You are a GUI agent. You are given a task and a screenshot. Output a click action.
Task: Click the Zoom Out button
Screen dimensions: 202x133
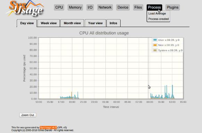(28, 115)
